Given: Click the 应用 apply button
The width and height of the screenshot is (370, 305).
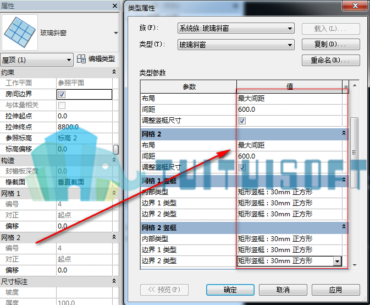Looking at the screenshot, I should [335, 290].
